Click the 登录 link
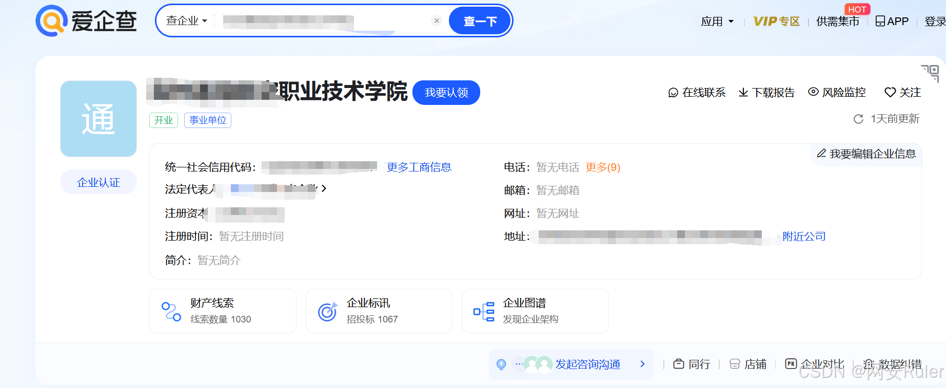946x388 pixels. [935, 21]
